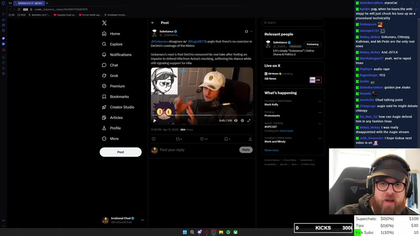Open Creator Studio rocket icon
This screenshot has height=236, width=420.
click(x=104, y=107)
